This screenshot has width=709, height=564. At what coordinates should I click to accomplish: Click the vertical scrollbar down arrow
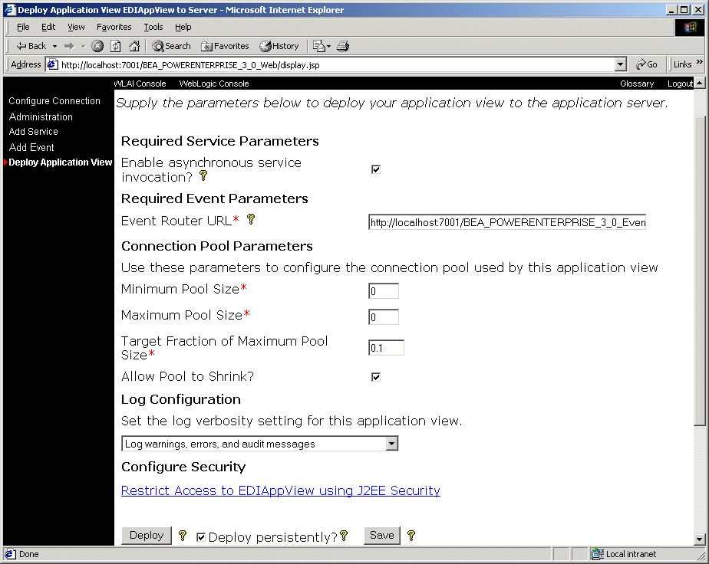[699, 539]
